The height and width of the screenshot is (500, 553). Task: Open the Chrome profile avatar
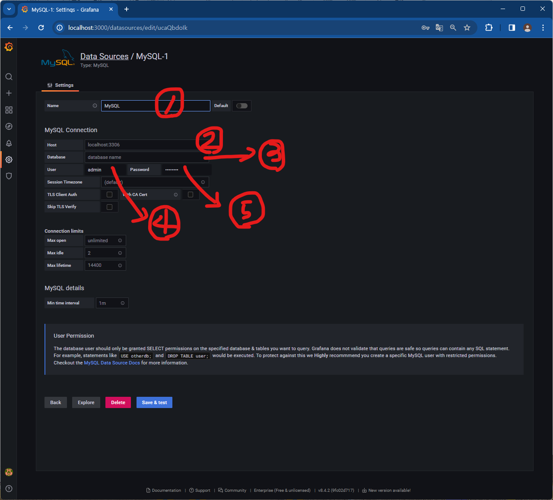(x=528, y=28)
